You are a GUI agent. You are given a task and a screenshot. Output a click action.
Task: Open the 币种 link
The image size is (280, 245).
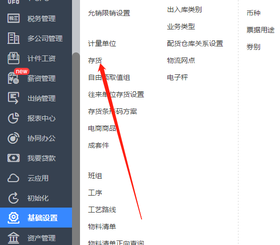pos(253,13)
